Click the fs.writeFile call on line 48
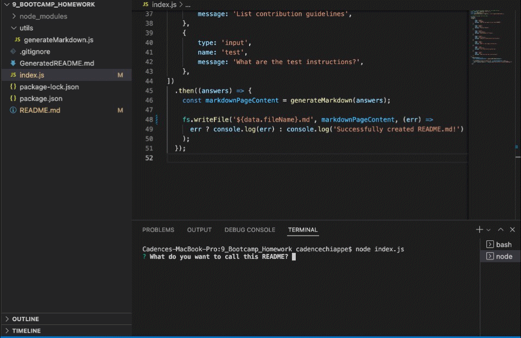The image size is (521, 338). (x=206, y=119)
